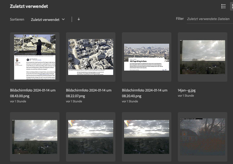
Task: Open '100 Tage Krieg in Gaza' screenshot thumbnail
Action: [147, 57]
